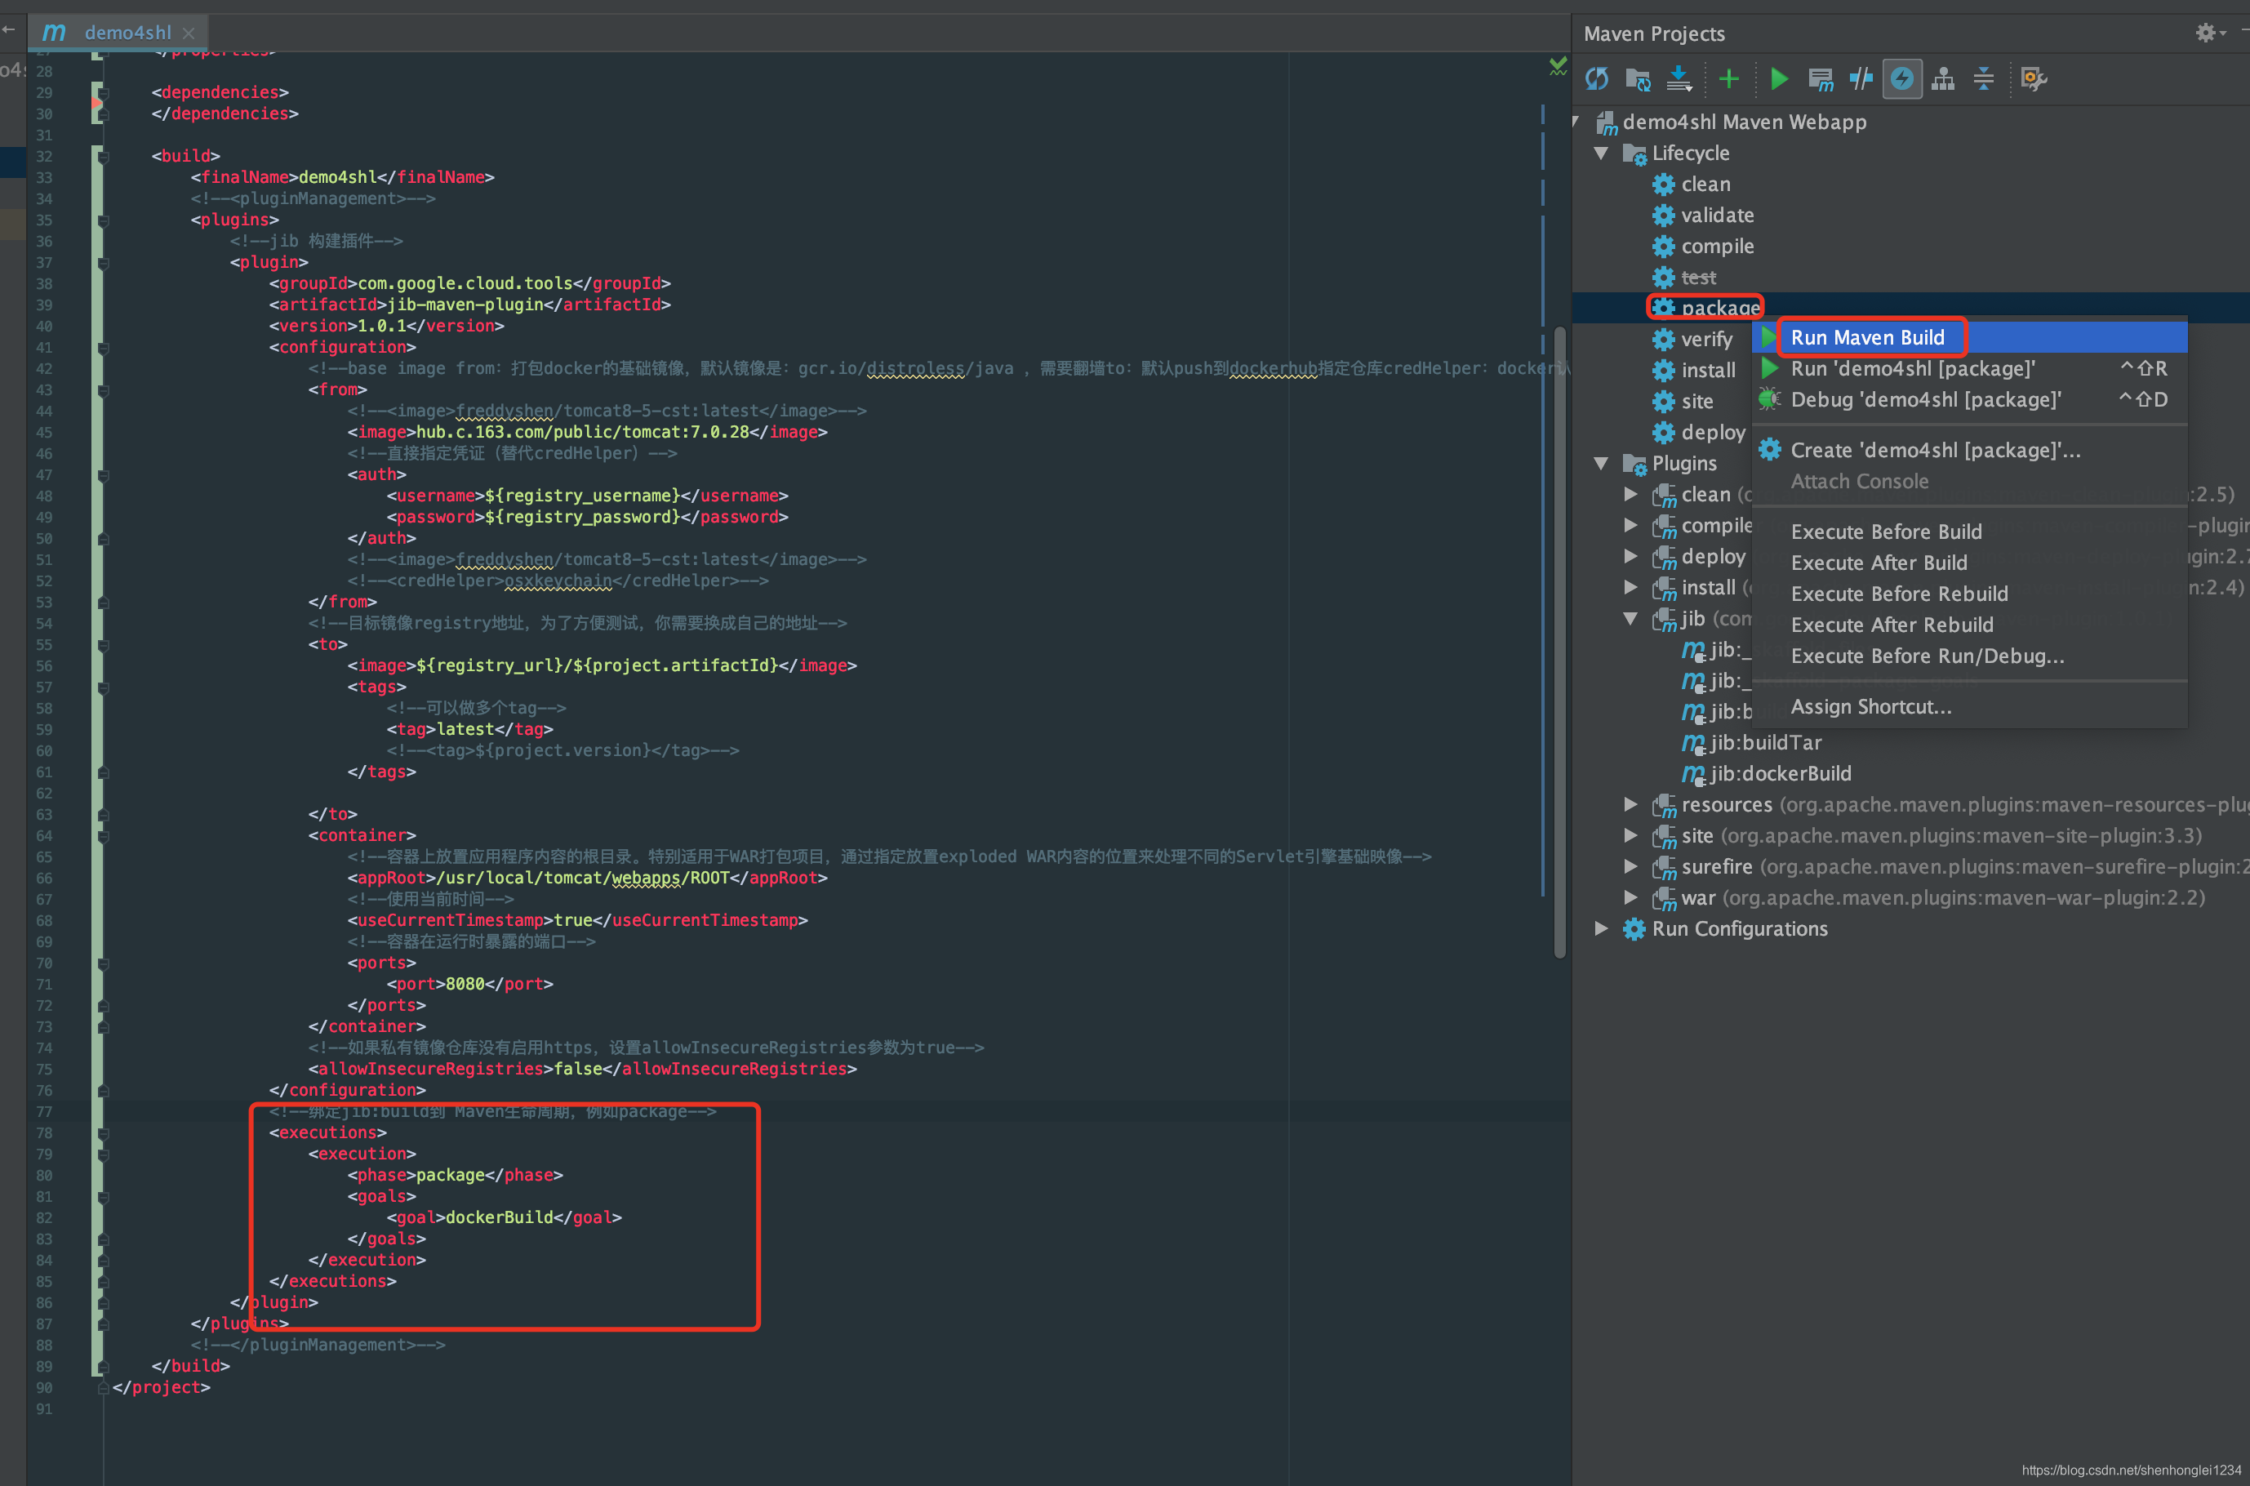This screenshot has height=1486, width=2250.
Task: Click the green inspection checkmark indicator
Action: [1558, 66]
